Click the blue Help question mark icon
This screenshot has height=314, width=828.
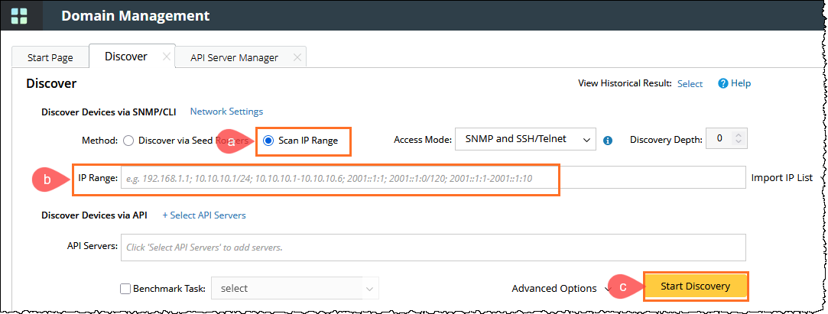[x=722, y=83]
